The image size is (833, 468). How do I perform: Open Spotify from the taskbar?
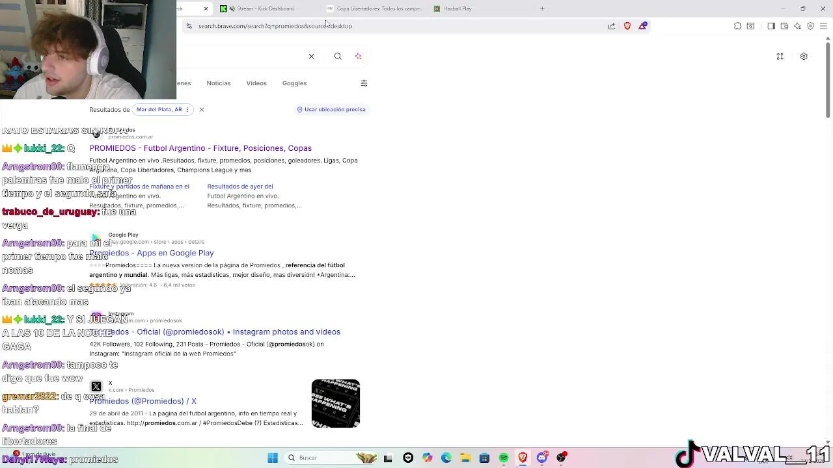[x=504, y=458]
